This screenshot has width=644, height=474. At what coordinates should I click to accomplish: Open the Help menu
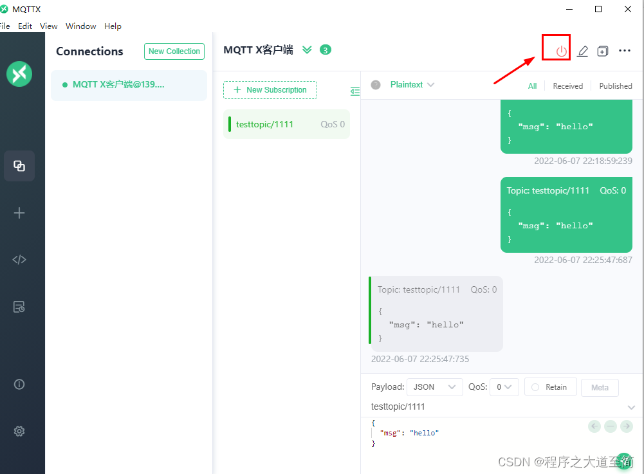tap(113, 26)
